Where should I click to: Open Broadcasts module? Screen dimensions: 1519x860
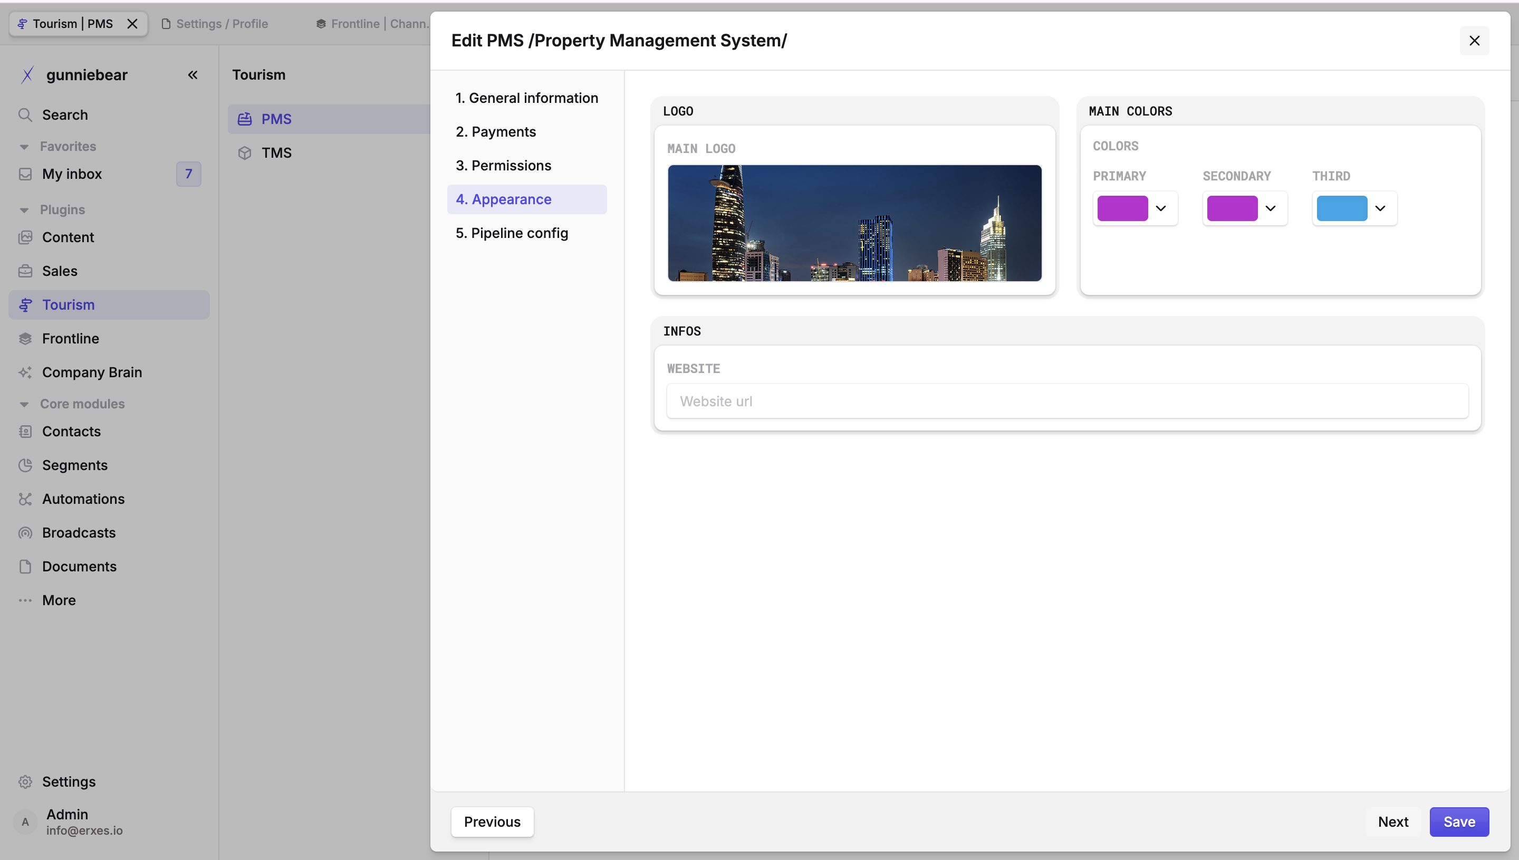click(109, 532)
